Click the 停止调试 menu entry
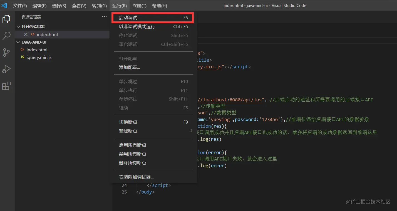Viewport: 397px width, 211px height. point(153,36)
